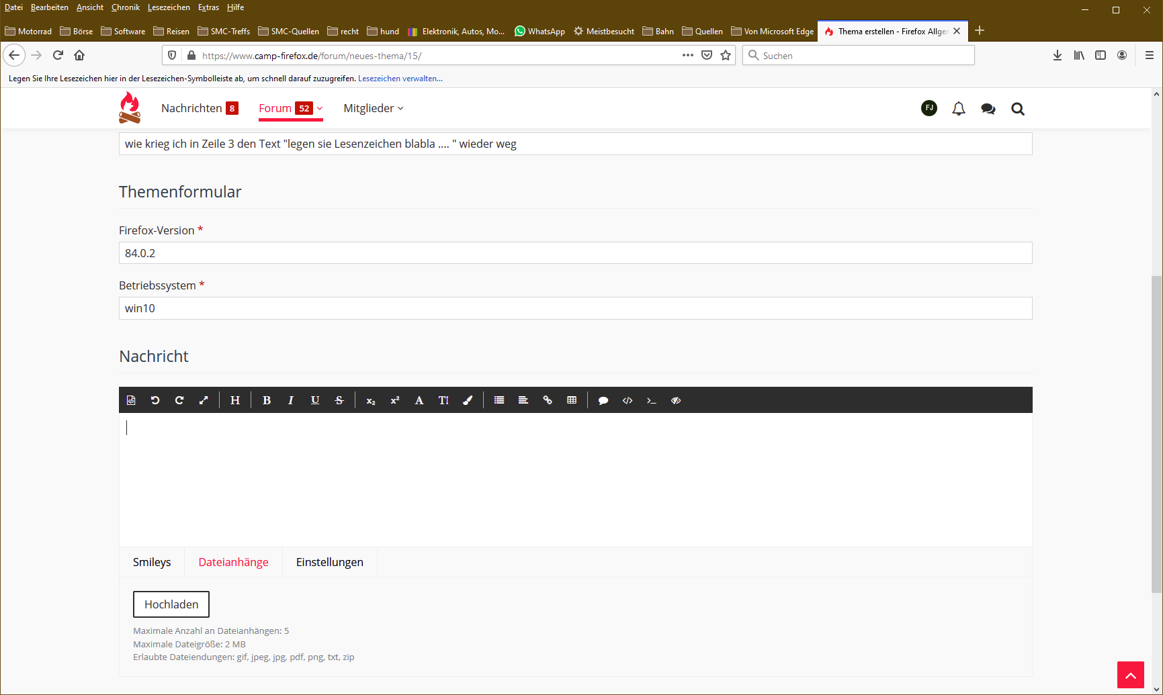1163x695 pixels.
Task: Open the Ansicht menu
Action: 90,7
